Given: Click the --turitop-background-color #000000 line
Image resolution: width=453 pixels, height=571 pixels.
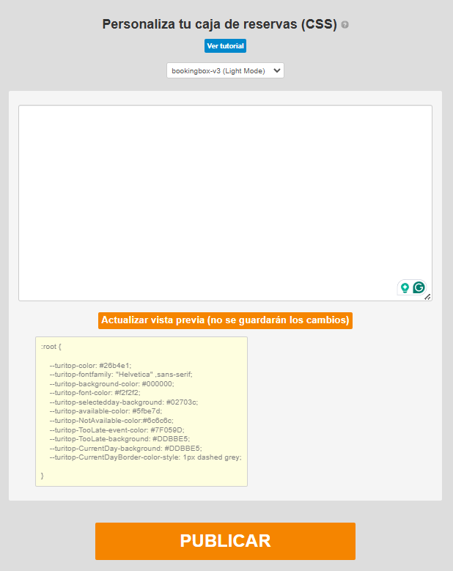Looking at the screenshot, I should (x=111, y=383).
